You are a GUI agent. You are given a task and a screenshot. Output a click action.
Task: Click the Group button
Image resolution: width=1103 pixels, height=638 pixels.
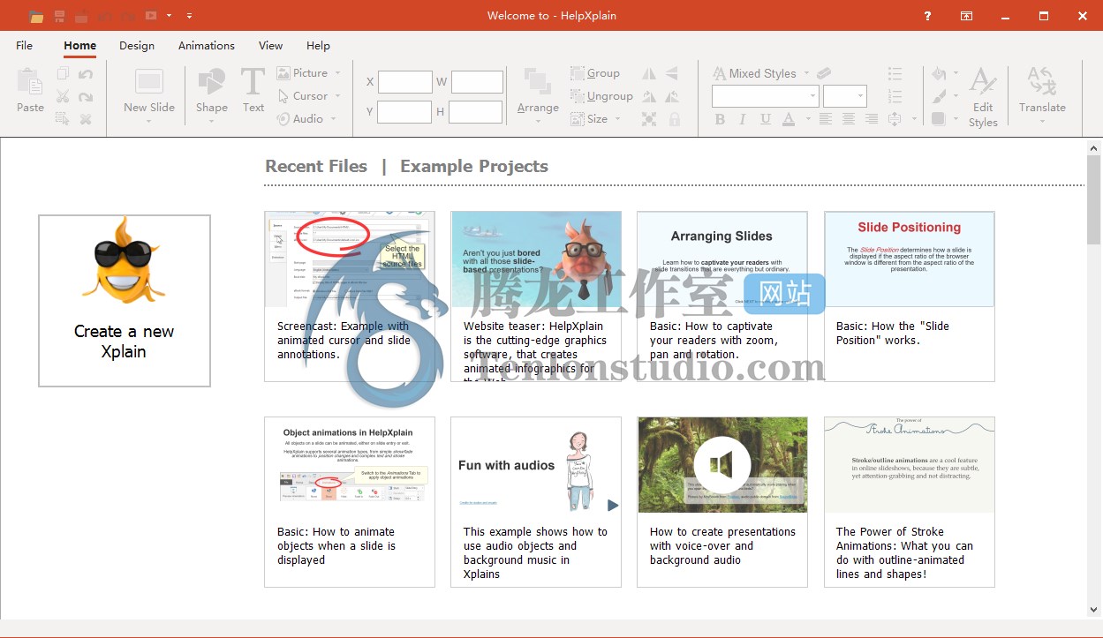(595, 73)
